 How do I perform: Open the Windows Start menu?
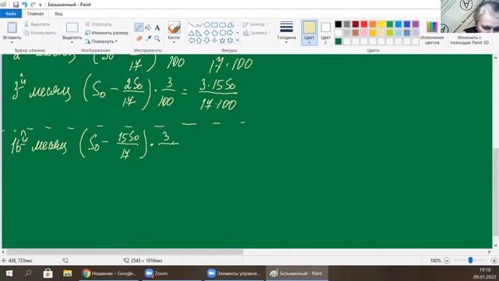click(9, 273)
